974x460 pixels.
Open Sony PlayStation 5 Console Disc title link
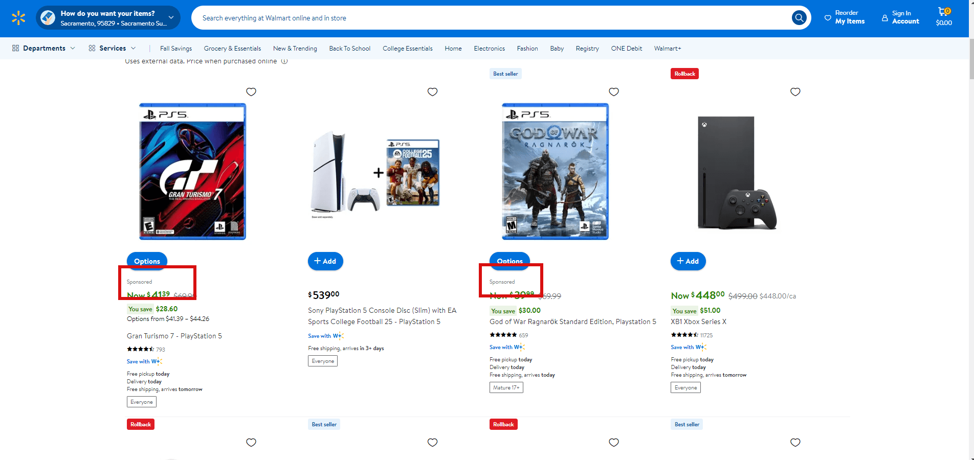pos(382,316)
